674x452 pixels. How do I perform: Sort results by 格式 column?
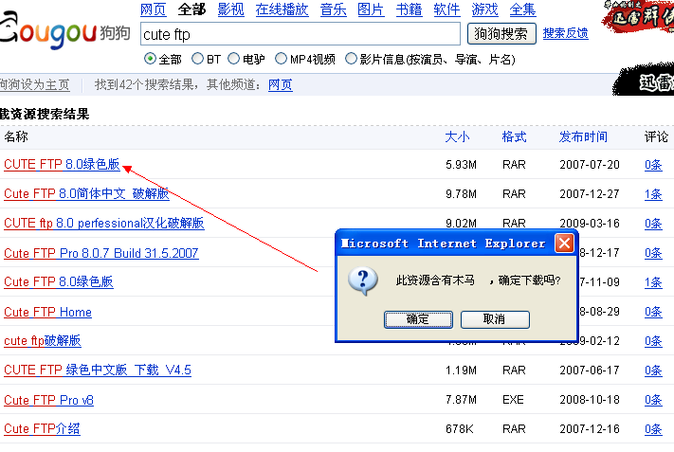(514, 137)
